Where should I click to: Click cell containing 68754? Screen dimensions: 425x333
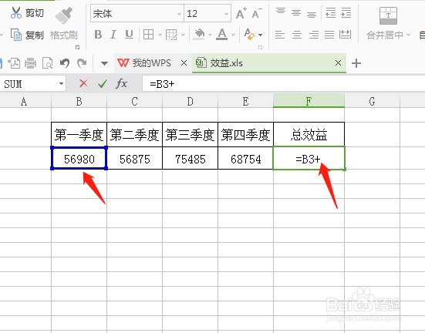(x=246, y=159)
